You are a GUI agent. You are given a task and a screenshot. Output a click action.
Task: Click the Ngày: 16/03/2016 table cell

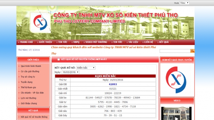pyautogui.click(x=113, y=80)
